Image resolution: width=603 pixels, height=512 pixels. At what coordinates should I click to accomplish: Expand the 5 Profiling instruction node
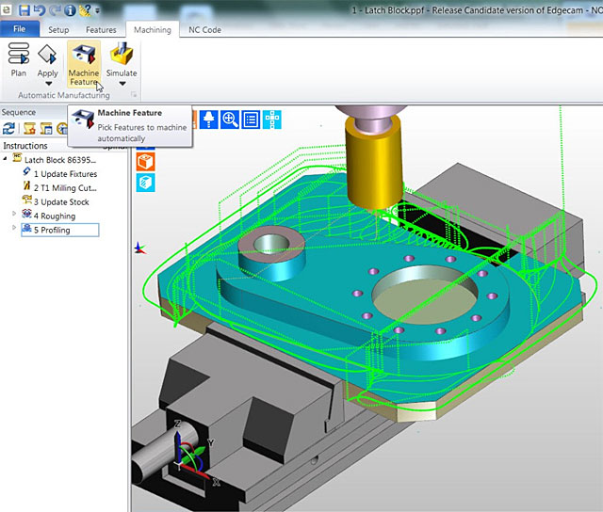point(14,228)
